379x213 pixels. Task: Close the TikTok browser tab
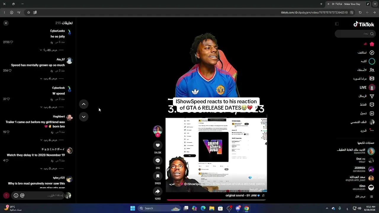[328, 4]
